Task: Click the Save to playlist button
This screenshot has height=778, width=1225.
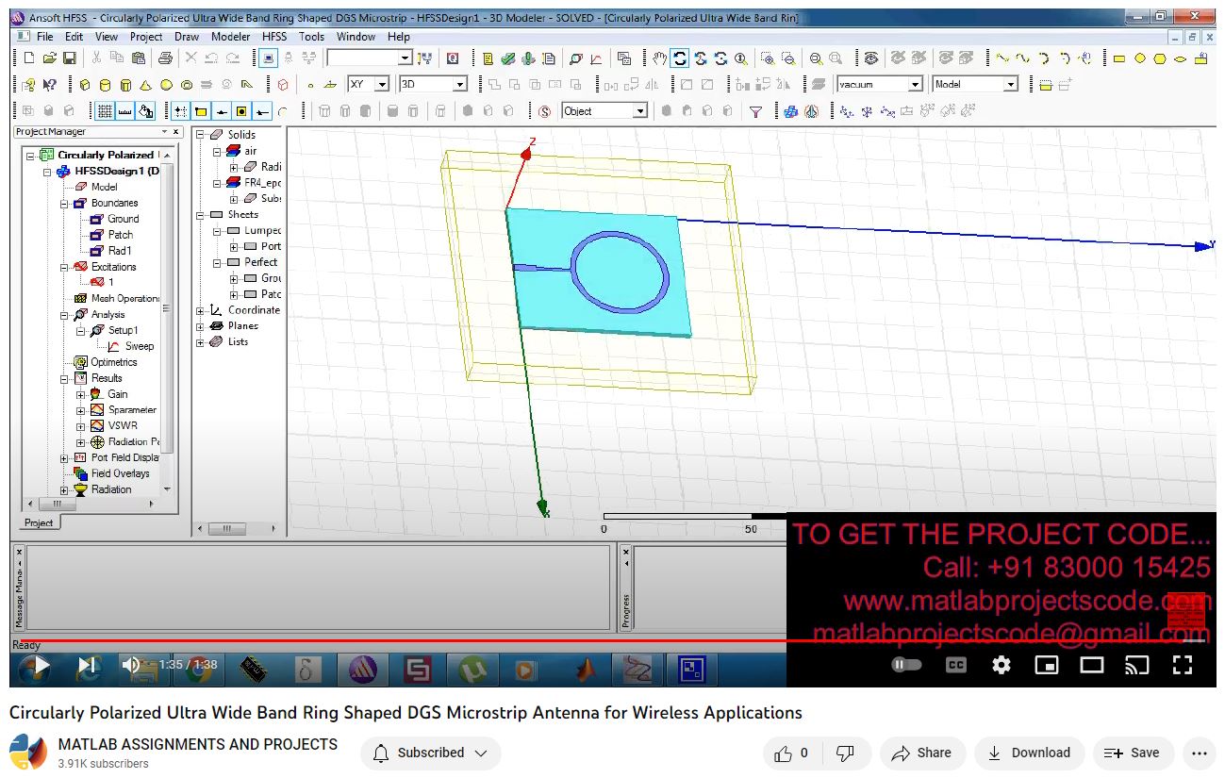Action: [1132, 753]
